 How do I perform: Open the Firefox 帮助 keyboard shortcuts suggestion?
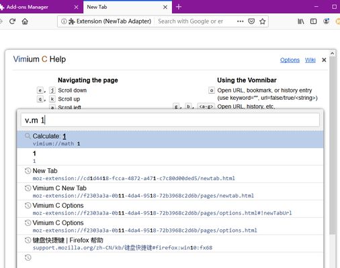click(170, 244)
